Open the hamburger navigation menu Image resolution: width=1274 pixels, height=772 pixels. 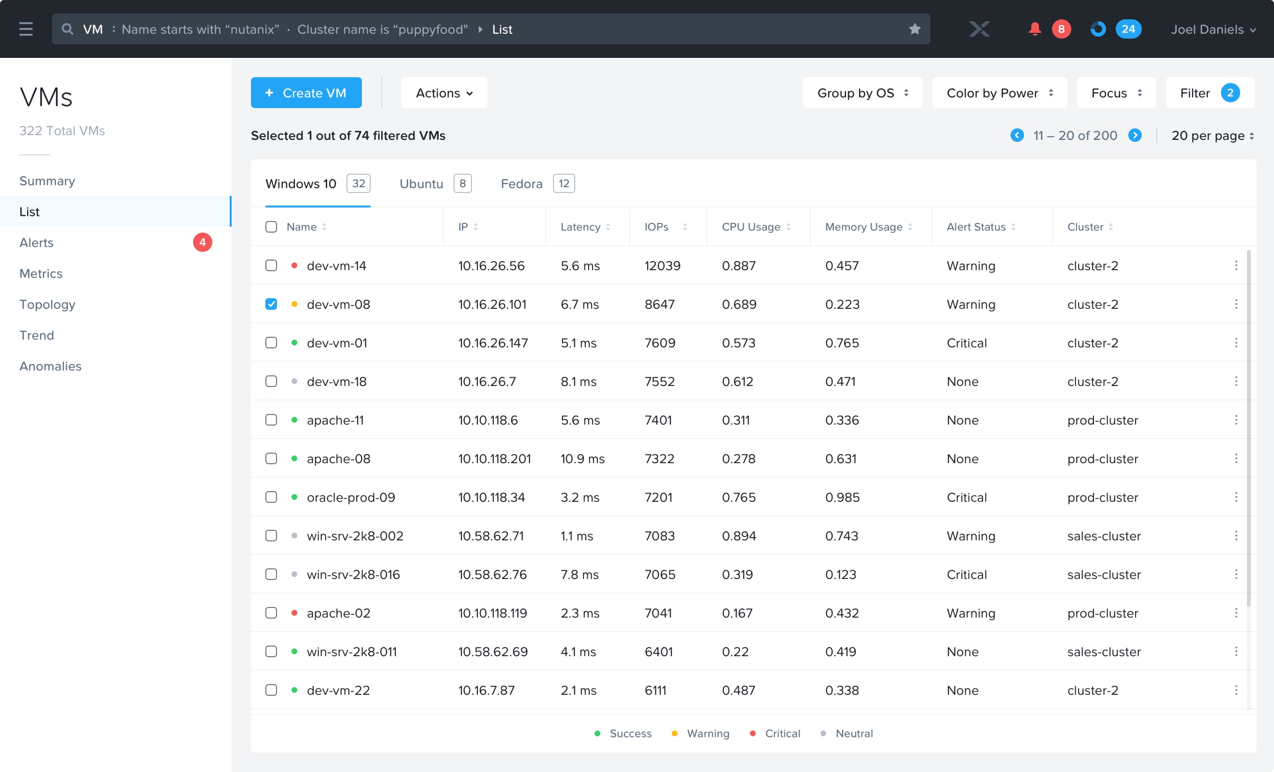[x=26, y=29]
